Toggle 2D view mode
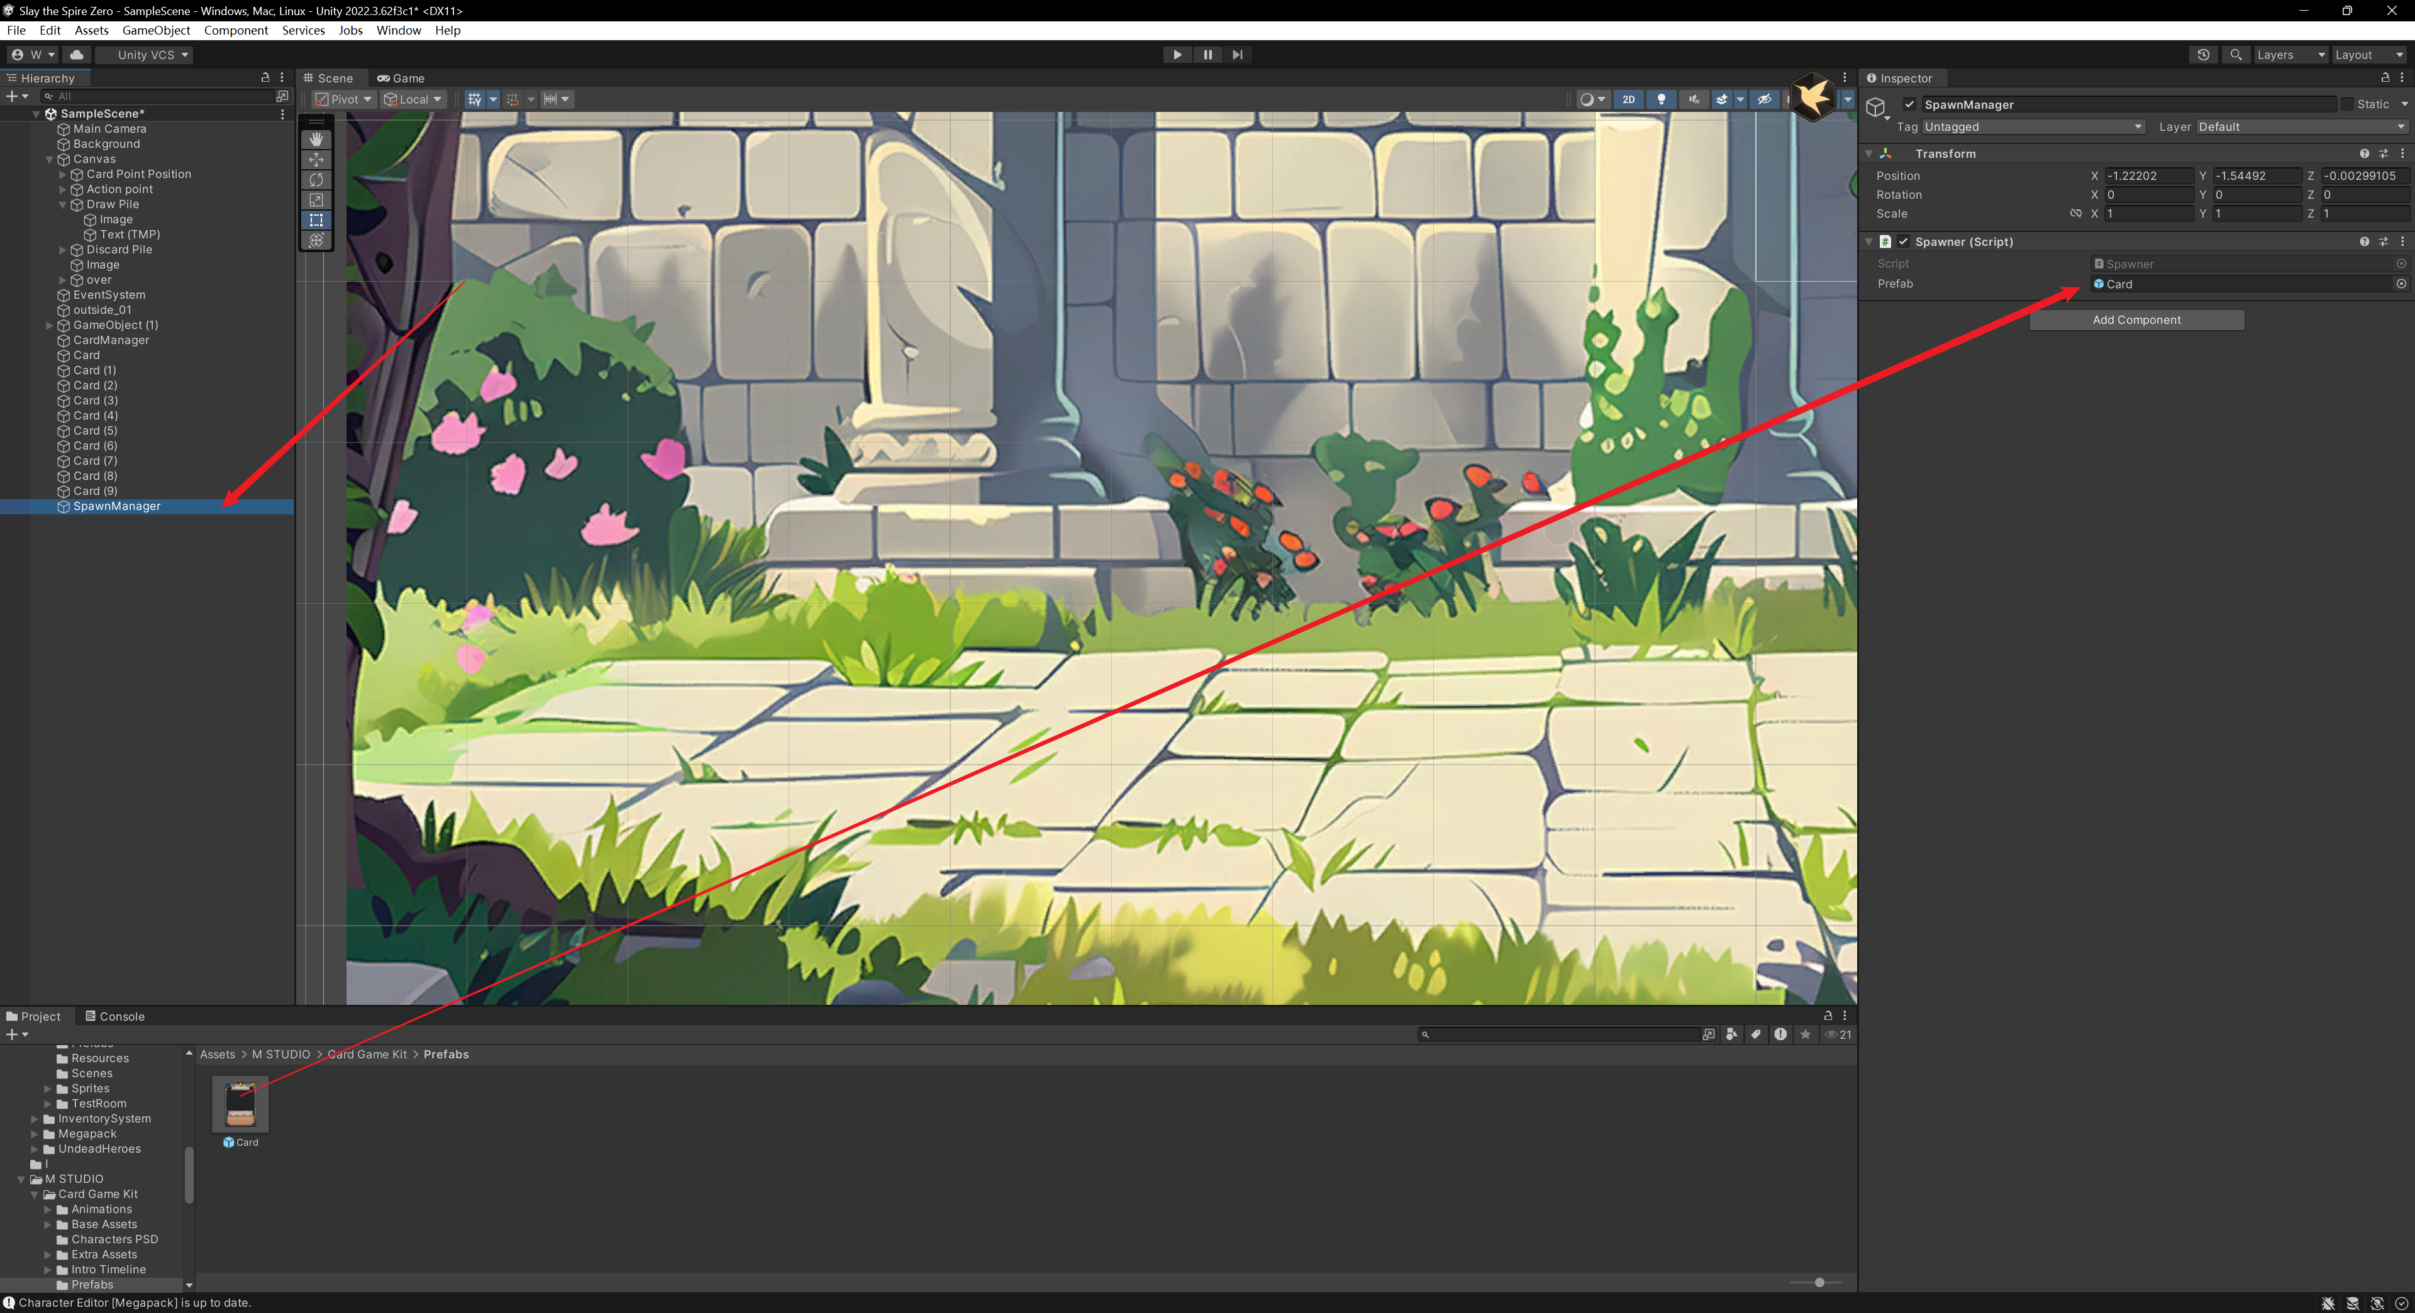The height and width of the screenshot is (1313, 2415). (1628, 99)
